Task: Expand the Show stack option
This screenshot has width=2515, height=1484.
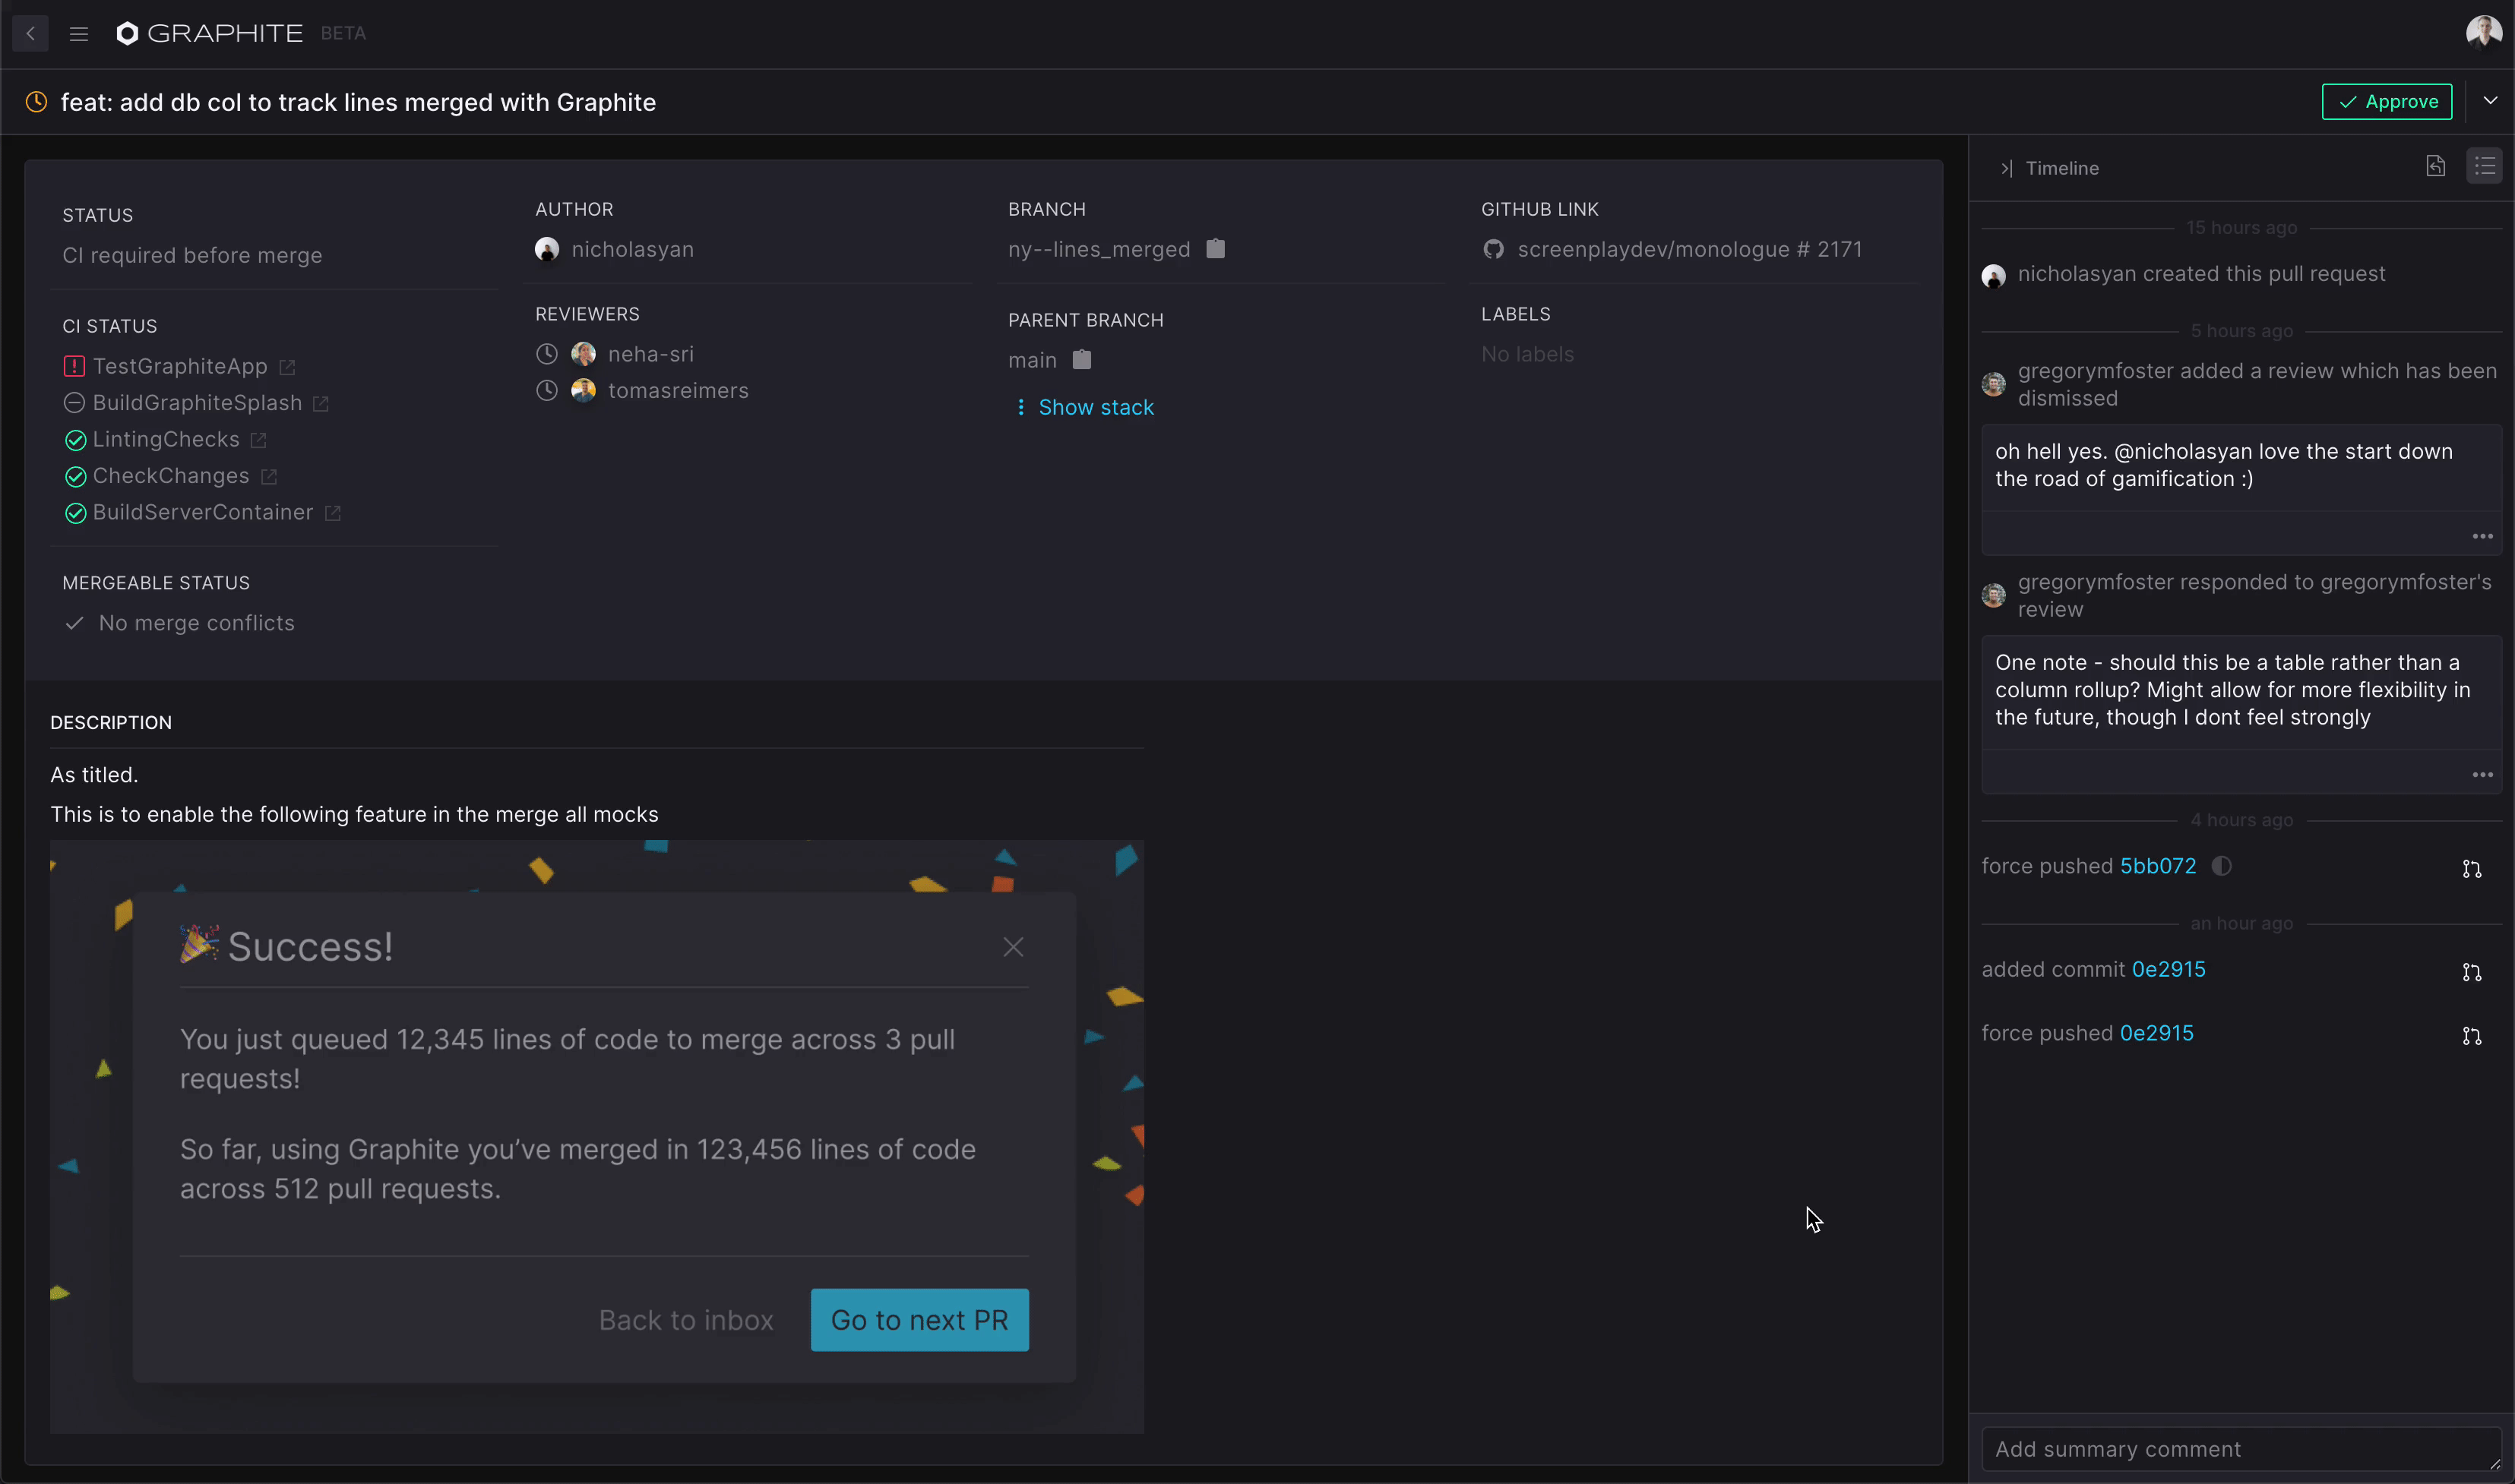Action: tap(1094, 408)
